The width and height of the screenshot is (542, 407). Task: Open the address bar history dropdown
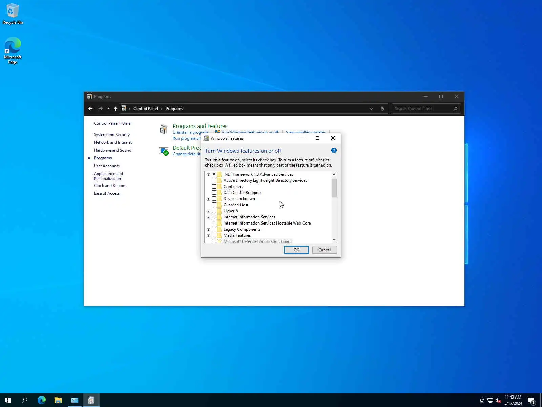tap(371, 109)
